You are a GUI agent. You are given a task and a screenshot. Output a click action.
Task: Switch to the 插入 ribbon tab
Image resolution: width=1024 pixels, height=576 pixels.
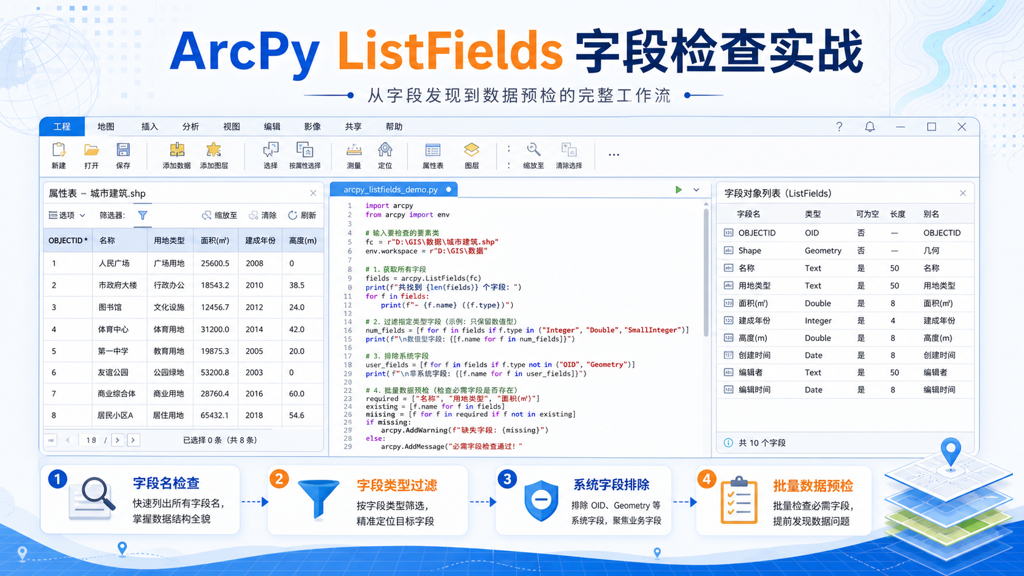pyautogui.click(x=149, y=127)
